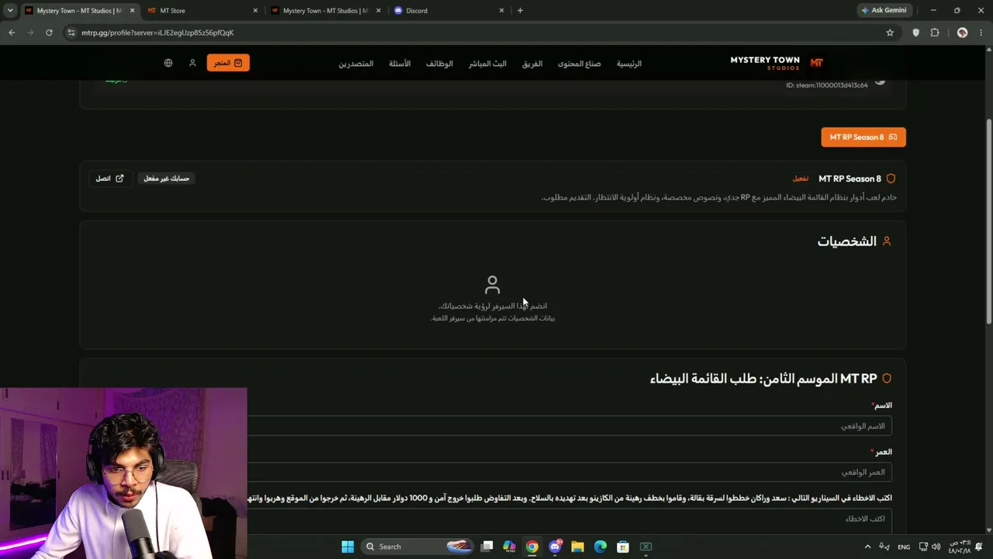Screen dimensions: 993x559
Task: Click the empty-state person icon in characters panel
Action: click(493, 285)
